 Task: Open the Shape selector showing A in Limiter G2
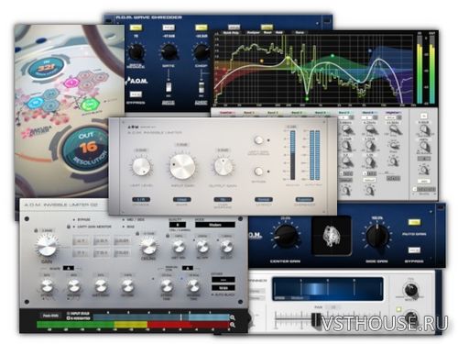click(x=69, y=268)
